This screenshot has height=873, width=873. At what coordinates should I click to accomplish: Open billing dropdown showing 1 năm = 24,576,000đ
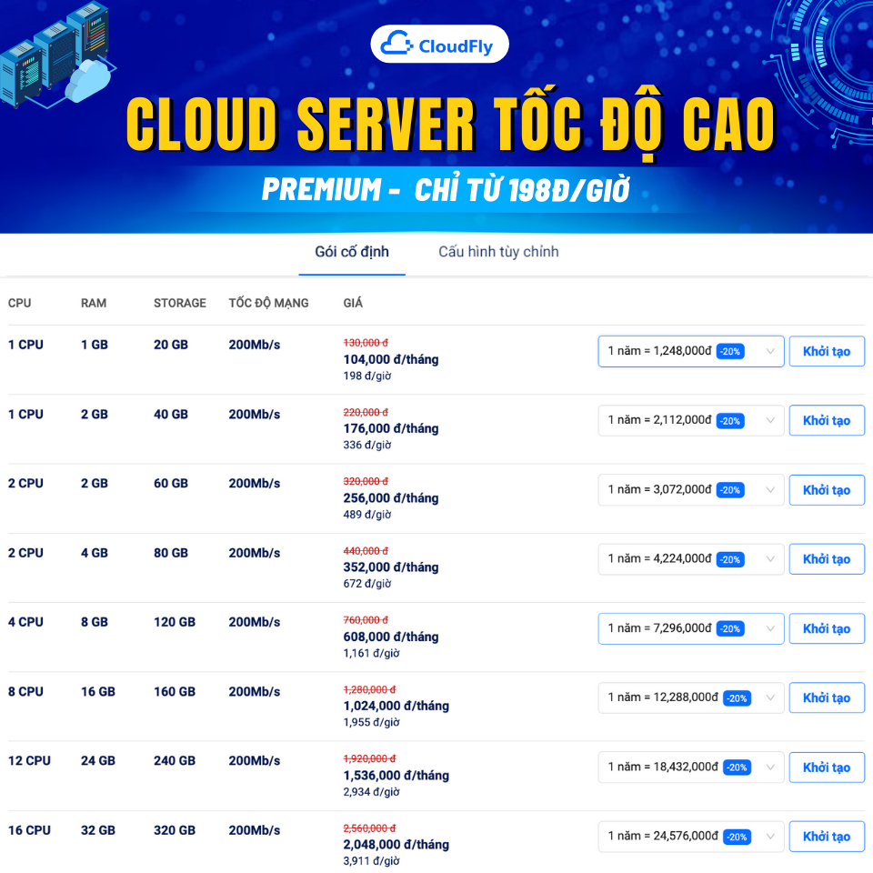point(691,837)
